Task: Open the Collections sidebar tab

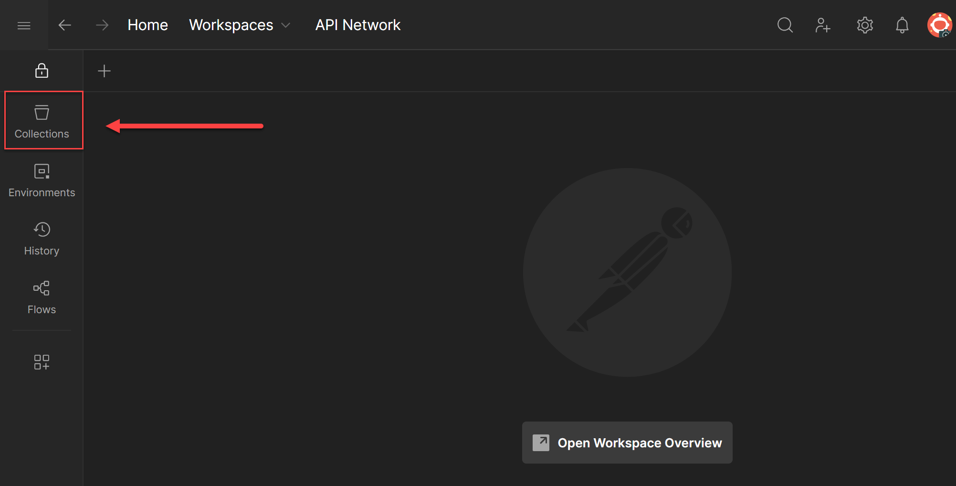Action: (x=42, y=121)
